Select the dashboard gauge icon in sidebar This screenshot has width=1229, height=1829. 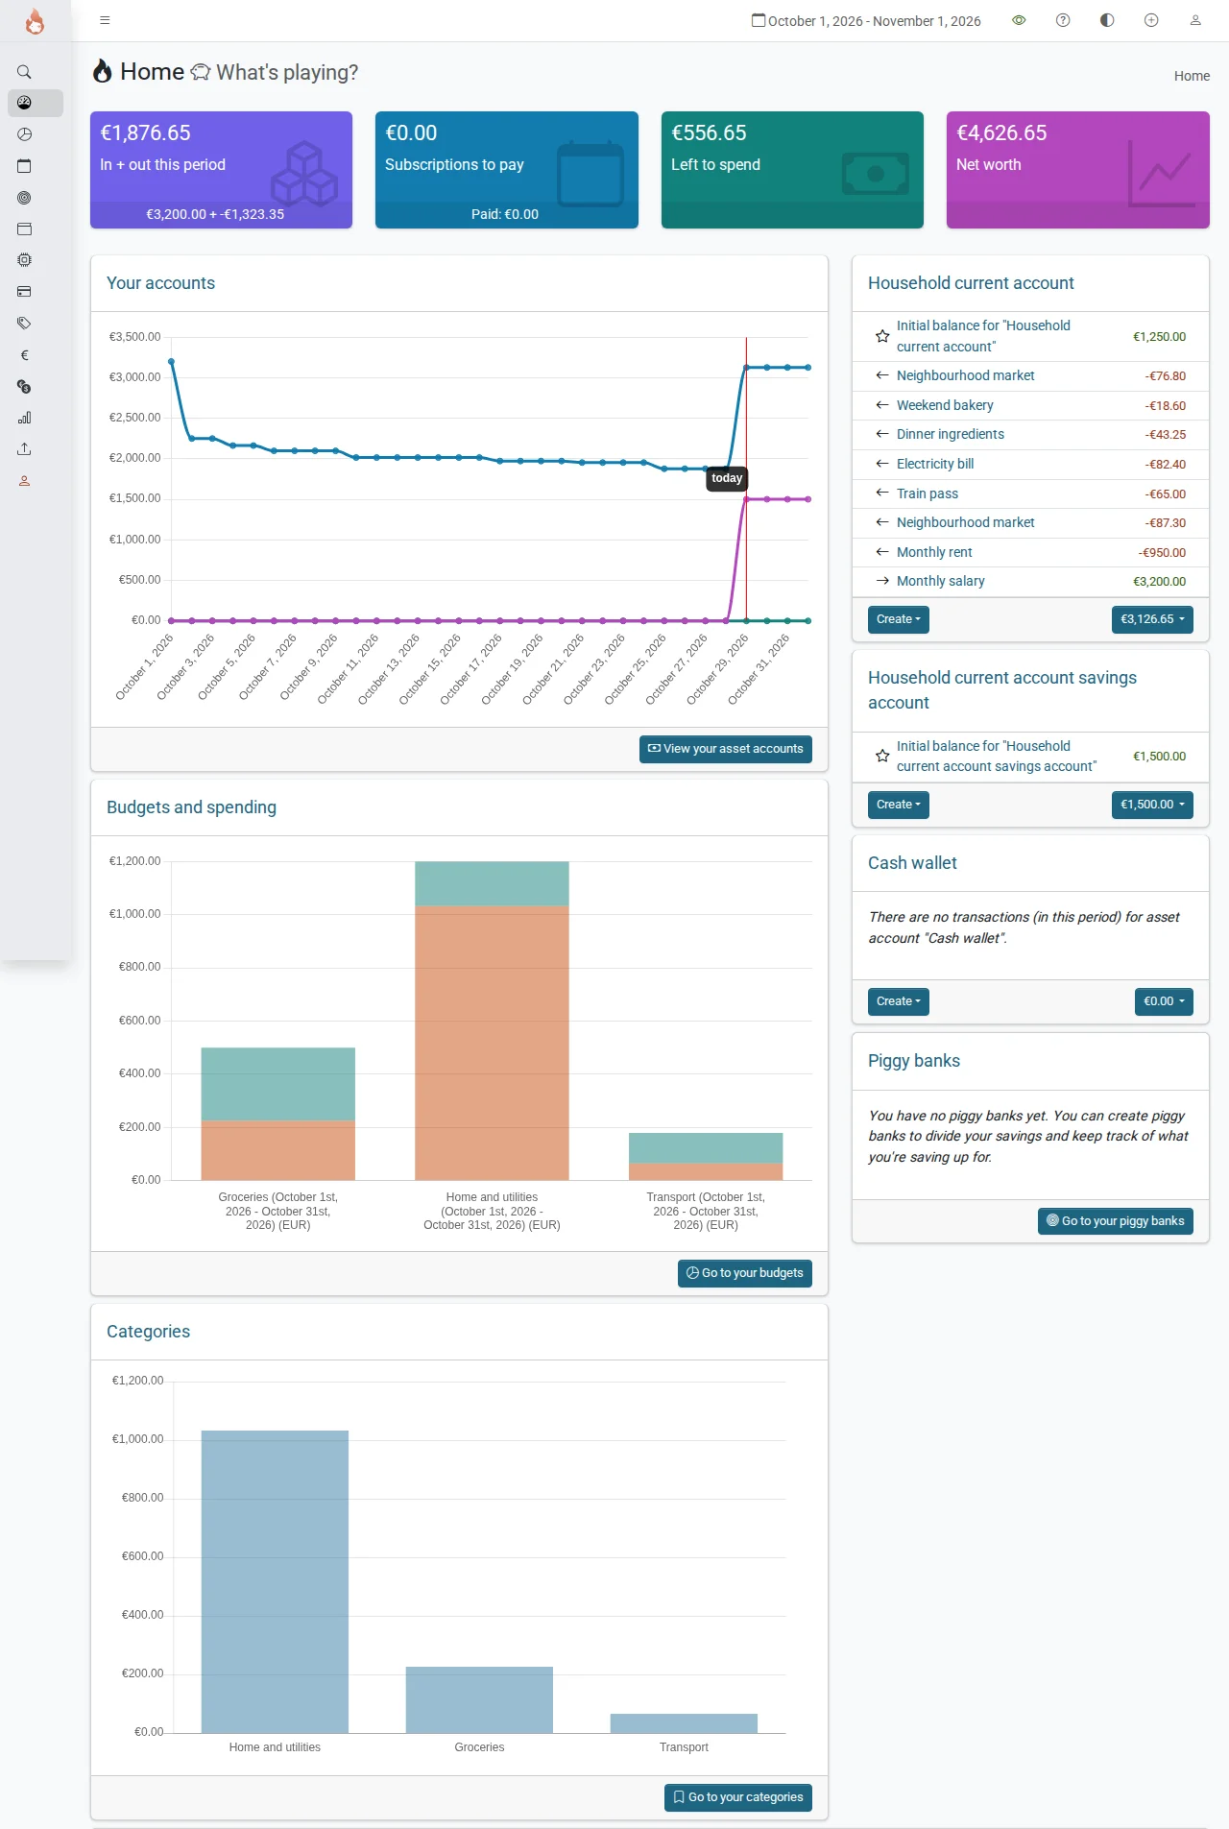(24, 103)
